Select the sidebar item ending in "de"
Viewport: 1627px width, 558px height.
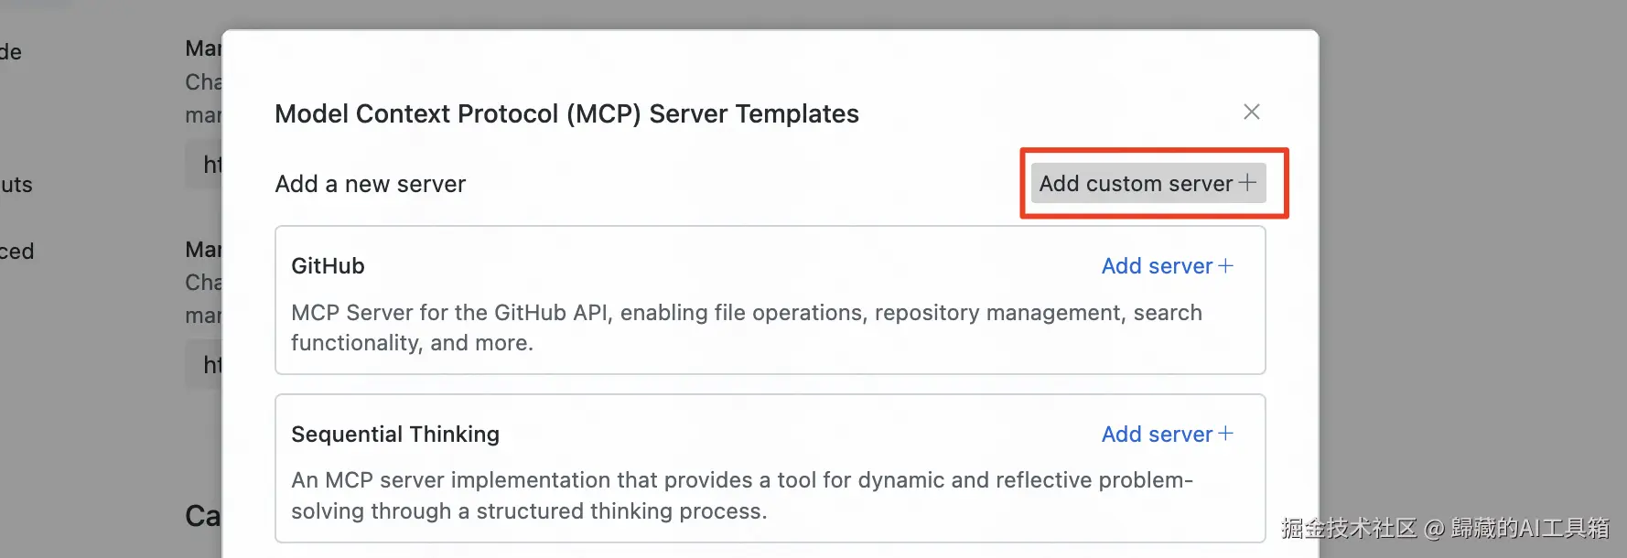11,52
